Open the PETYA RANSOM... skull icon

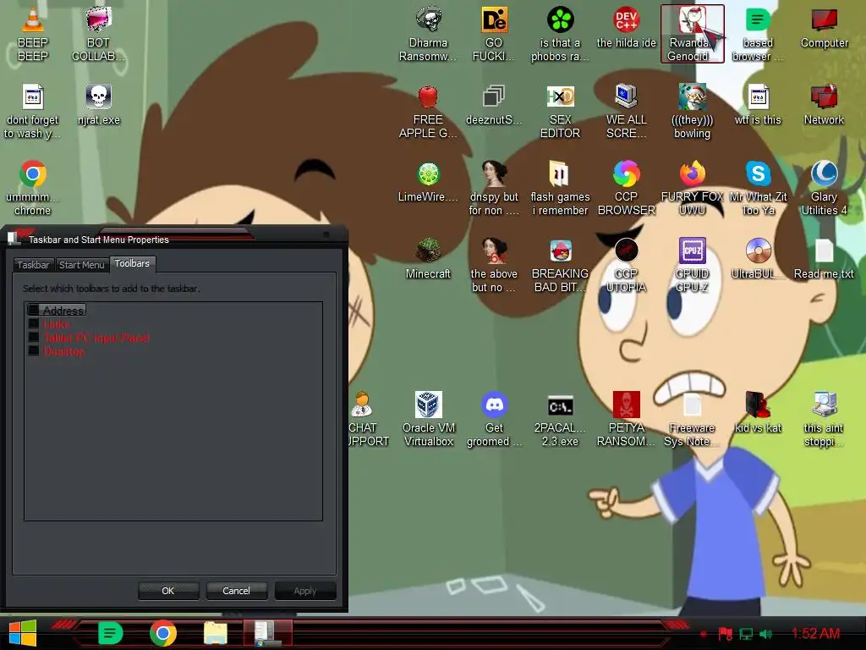tap(627, 419)
